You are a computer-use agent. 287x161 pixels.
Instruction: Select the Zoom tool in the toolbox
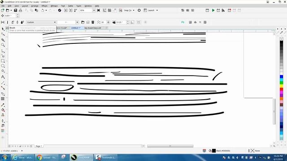coord(3,45)
